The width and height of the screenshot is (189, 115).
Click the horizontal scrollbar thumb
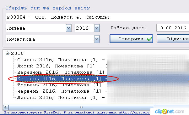pyautogui.click(x=81, y=107)
